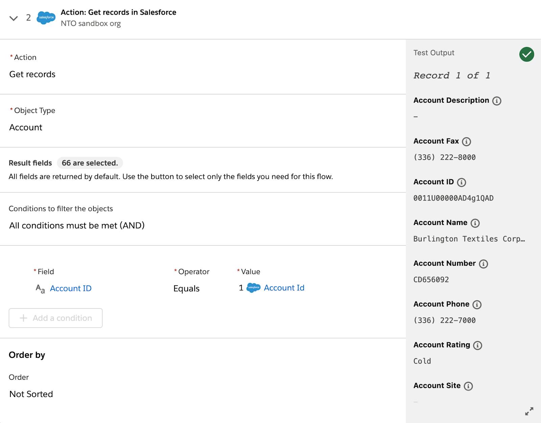Click the Order by heading
This screenshot has width=541, height=423.
coord(27,355)
